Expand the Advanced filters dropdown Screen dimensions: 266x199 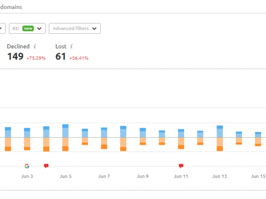[x=75, y=28]
